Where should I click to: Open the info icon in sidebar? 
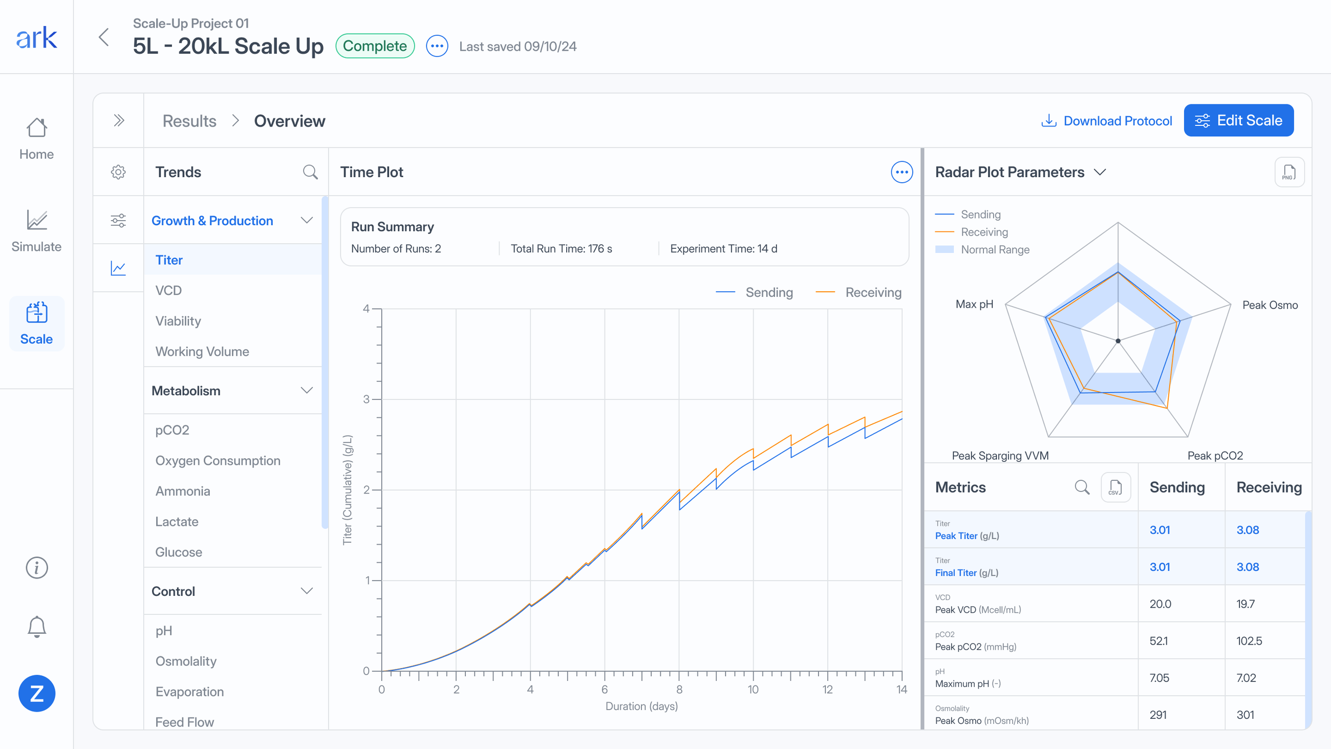[x=37, y=568]
